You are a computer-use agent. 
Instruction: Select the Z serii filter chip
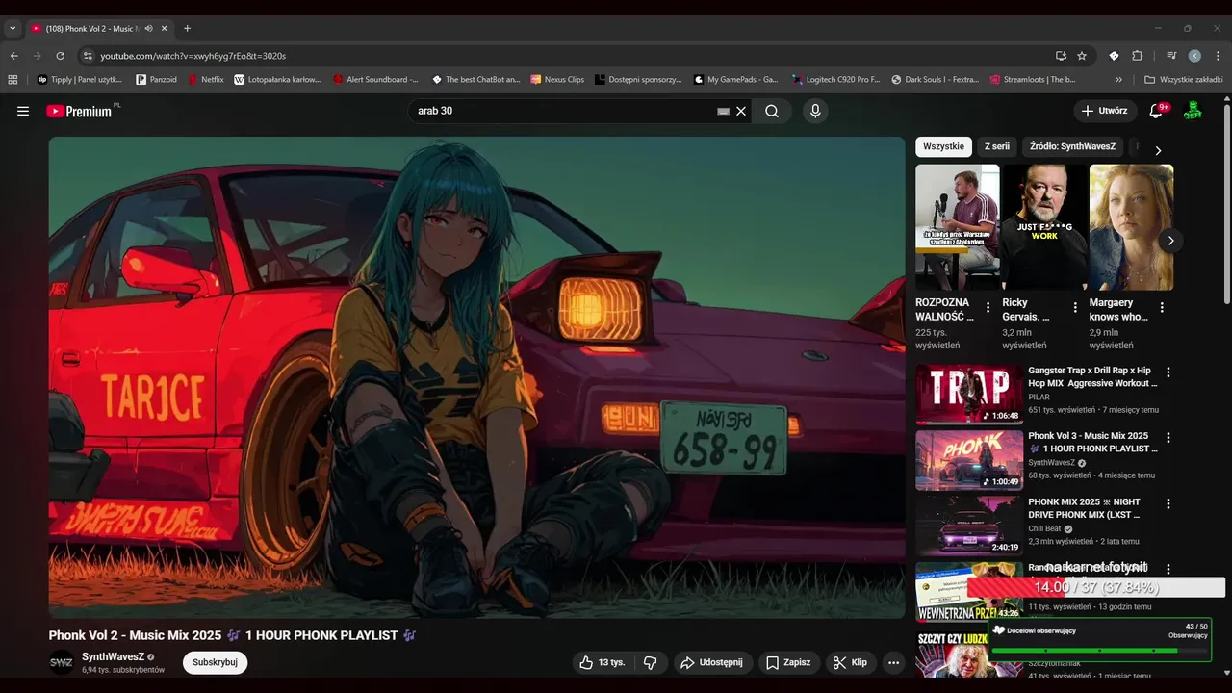pos(997,146)
